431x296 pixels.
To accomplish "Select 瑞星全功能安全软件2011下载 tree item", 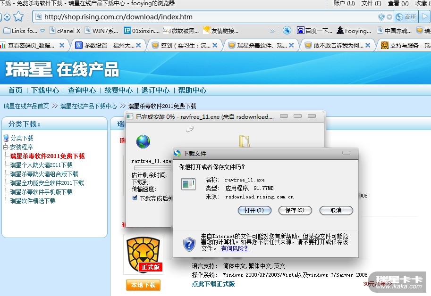I will [x=47, y=183].
